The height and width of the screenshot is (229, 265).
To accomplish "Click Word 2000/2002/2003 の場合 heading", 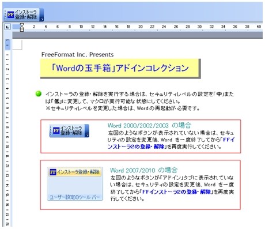I will pyautogui.click(x=149, y=126).
